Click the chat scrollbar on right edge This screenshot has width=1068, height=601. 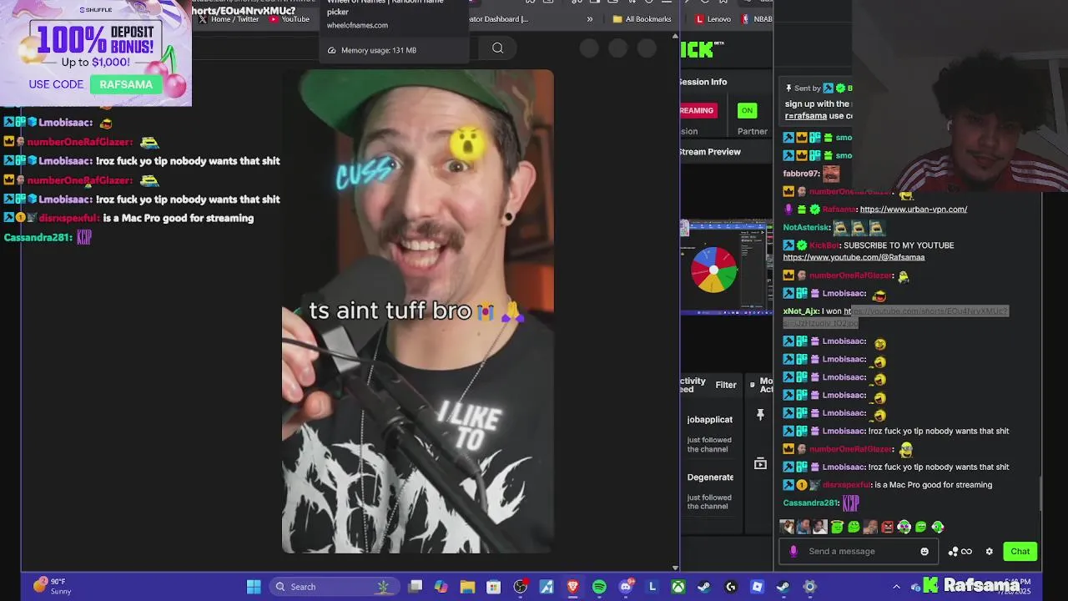1041,492
